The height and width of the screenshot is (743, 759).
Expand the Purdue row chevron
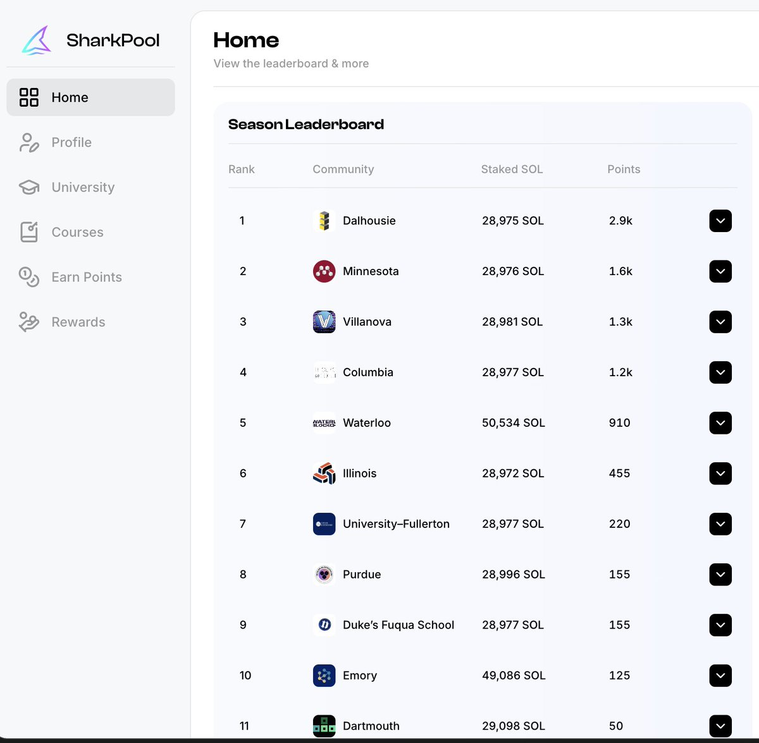720,575
